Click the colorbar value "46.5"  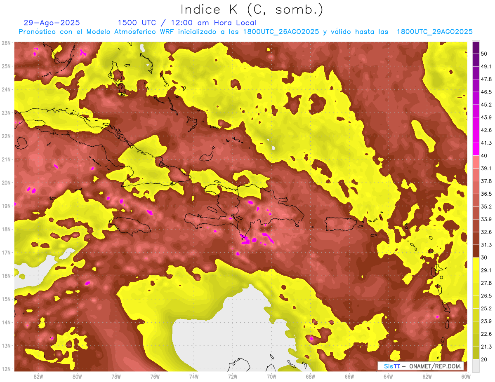486,92
